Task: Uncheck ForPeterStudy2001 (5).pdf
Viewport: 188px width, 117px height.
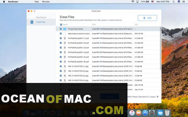Action: pyautogui.click(x=61, y=57)
